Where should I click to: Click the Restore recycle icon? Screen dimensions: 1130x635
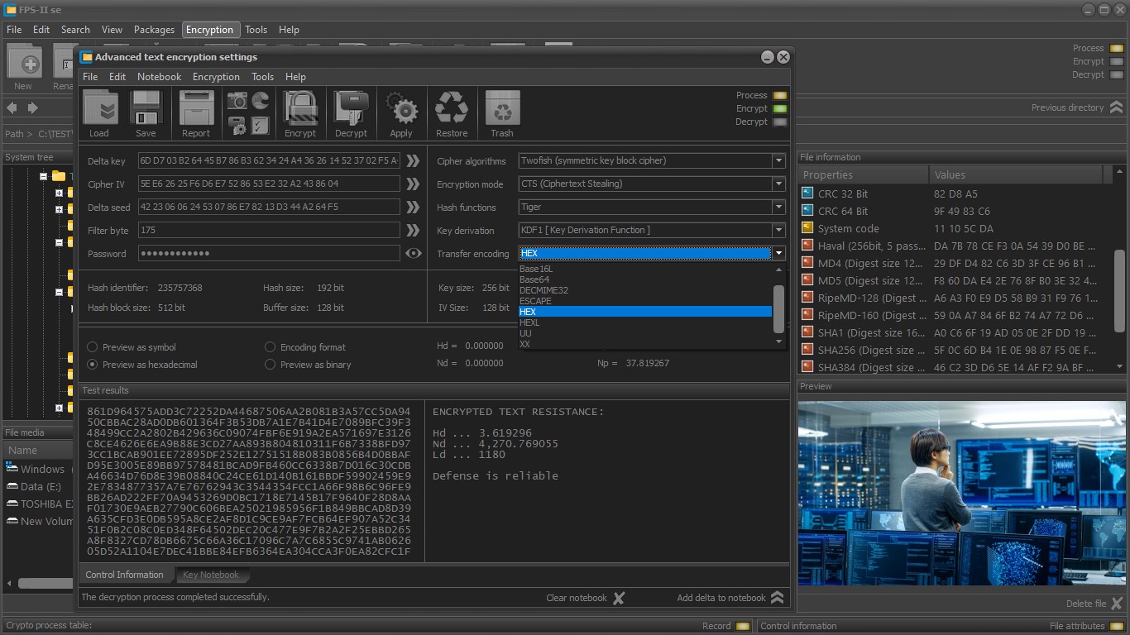(452, 108)
